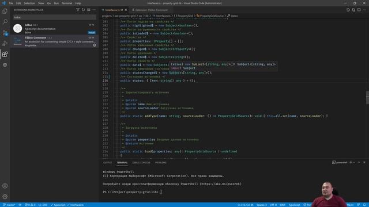The width and height of the screenshot is (369, 207).
Task: Open manage gear for TSDoc Comment extension
Action: click(x=95, y=45)
